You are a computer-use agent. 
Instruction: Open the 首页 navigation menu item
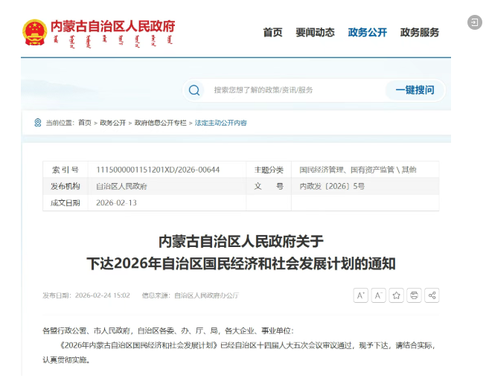(272, 33)
